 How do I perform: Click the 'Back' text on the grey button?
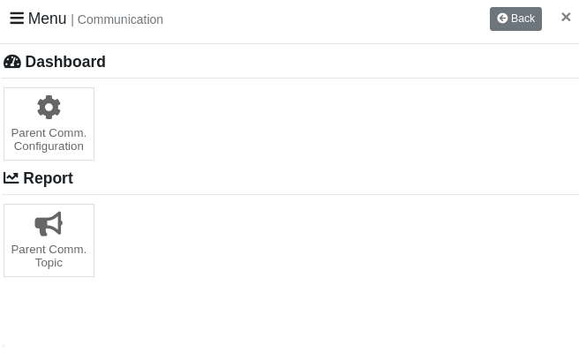(523, 19)
